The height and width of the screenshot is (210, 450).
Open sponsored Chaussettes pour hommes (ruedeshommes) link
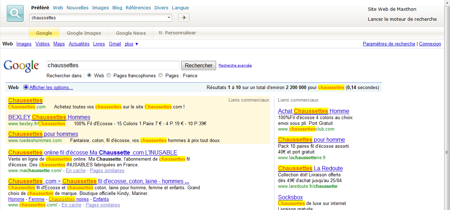[x=43, y=134]
